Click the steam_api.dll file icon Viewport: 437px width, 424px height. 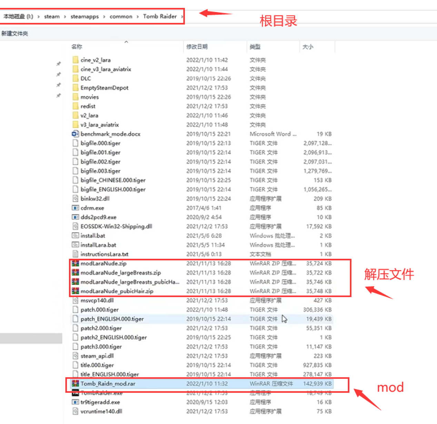tap(75, 356)
